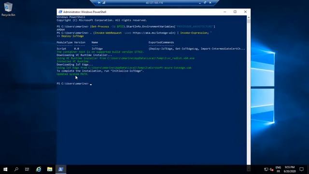The image size is (309, 174).
Task: Click connection bar signal strength icon
Action: coord(104,3)
